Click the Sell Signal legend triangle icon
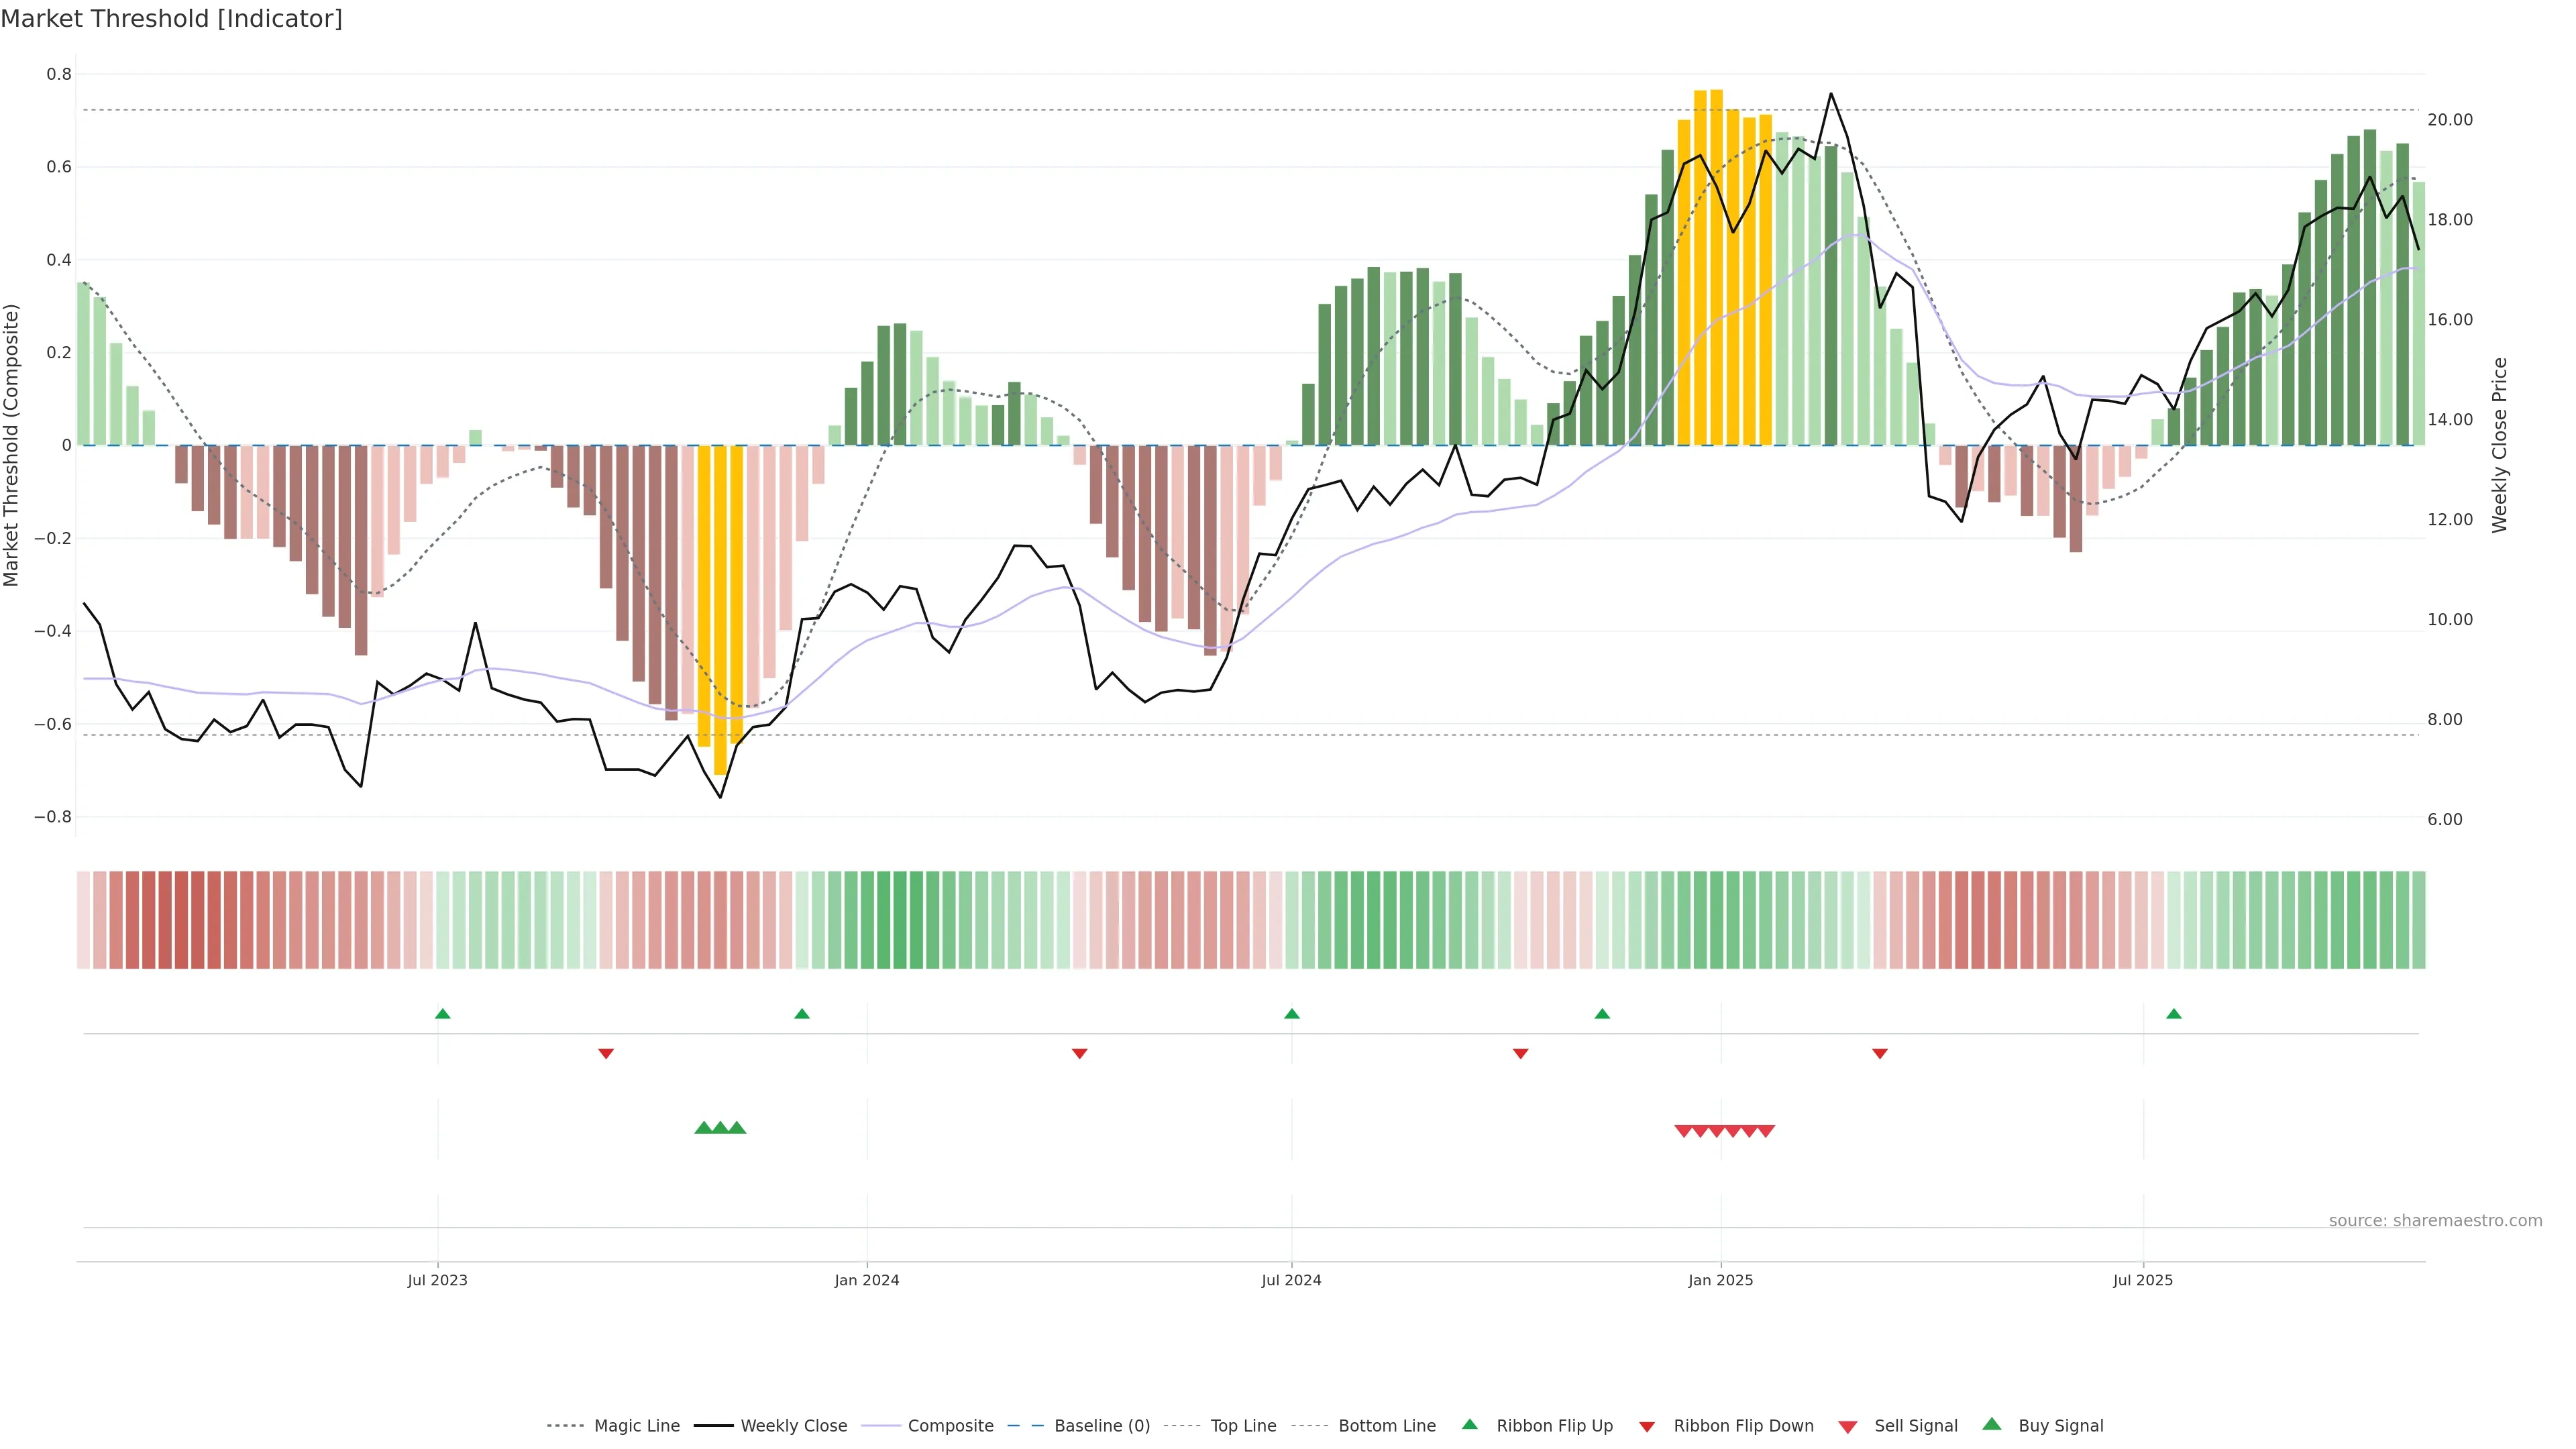Image resolution: width=2576 pixels, height=1449 pixels. tap(1848, 1427)
